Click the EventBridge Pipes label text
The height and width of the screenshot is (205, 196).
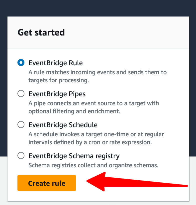click(57, 94)
